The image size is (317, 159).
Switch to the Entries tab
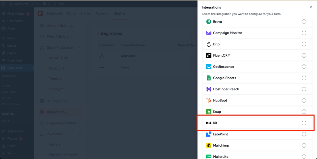pyautogui.click(x=85, y=14)
